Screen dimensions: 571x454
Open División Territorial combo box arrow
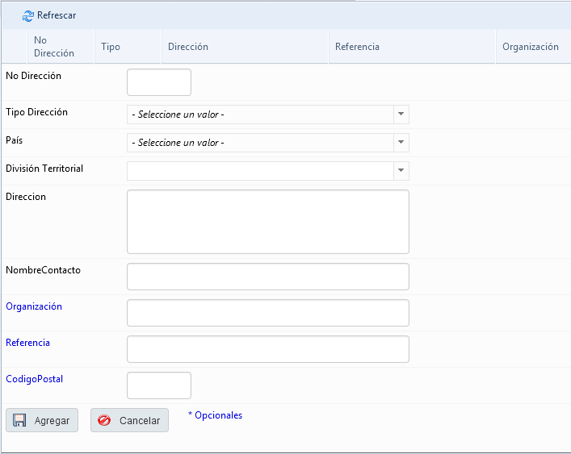401,171
